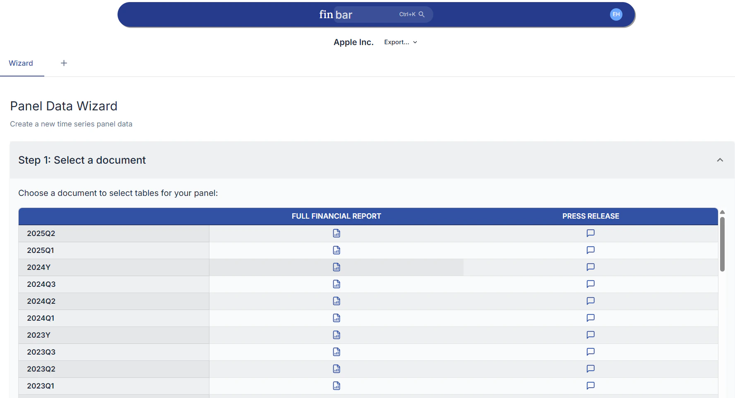Click the PRESS RELEASE column header

pos(591,216)
